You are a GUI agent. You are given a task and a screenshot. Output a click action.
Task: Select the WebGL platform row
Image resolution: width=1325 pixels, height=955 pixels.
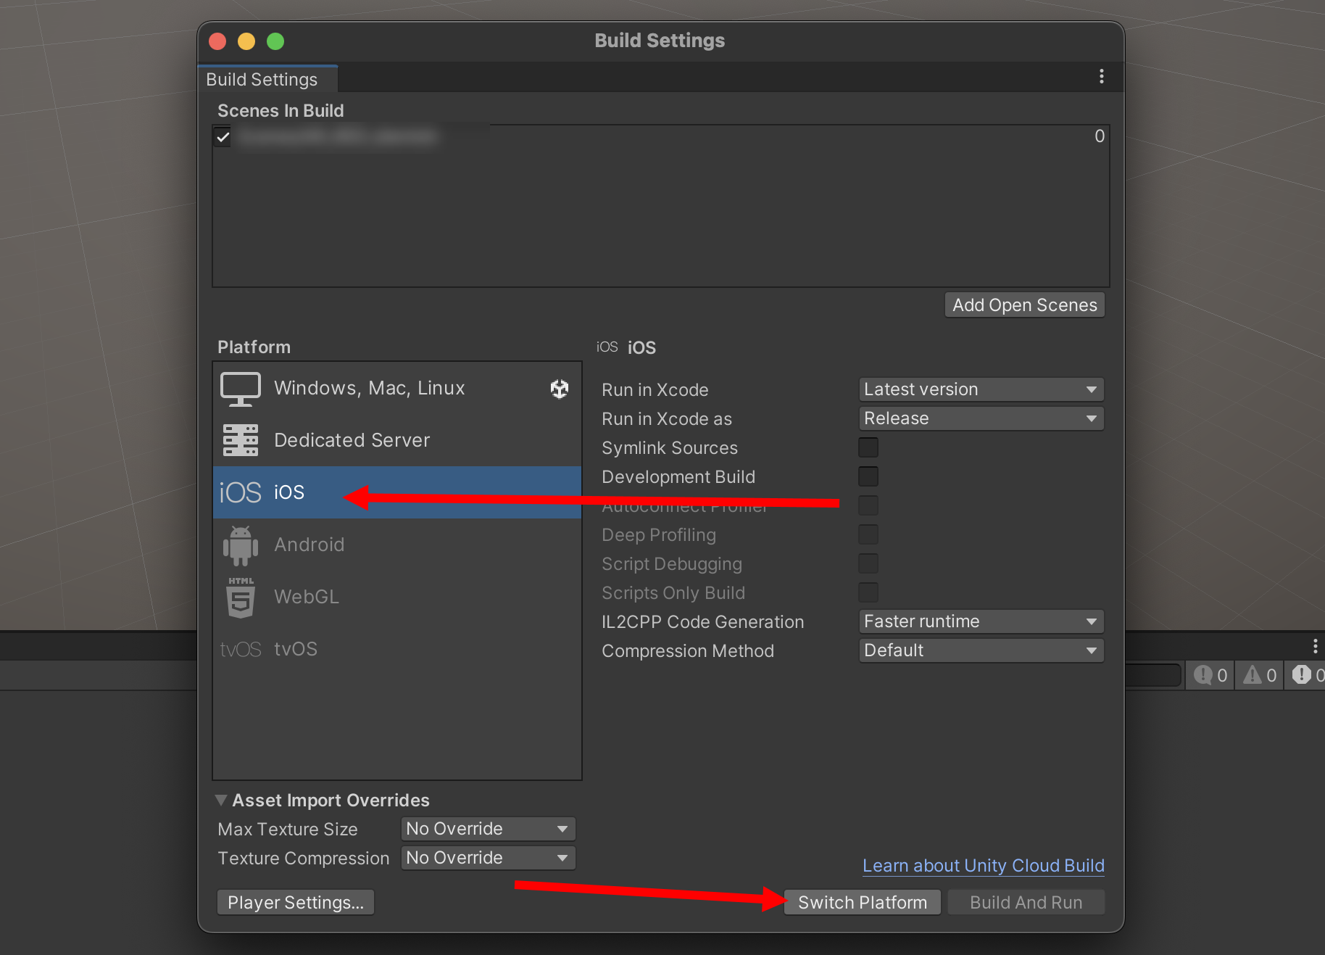[x=397, y=597]
